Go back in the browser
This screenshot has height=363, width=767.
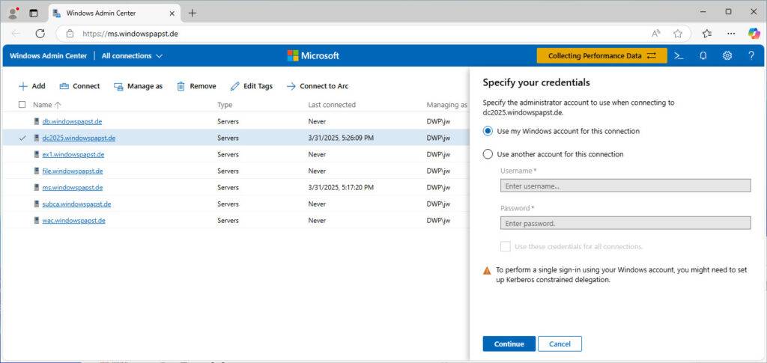click(16, 33)
